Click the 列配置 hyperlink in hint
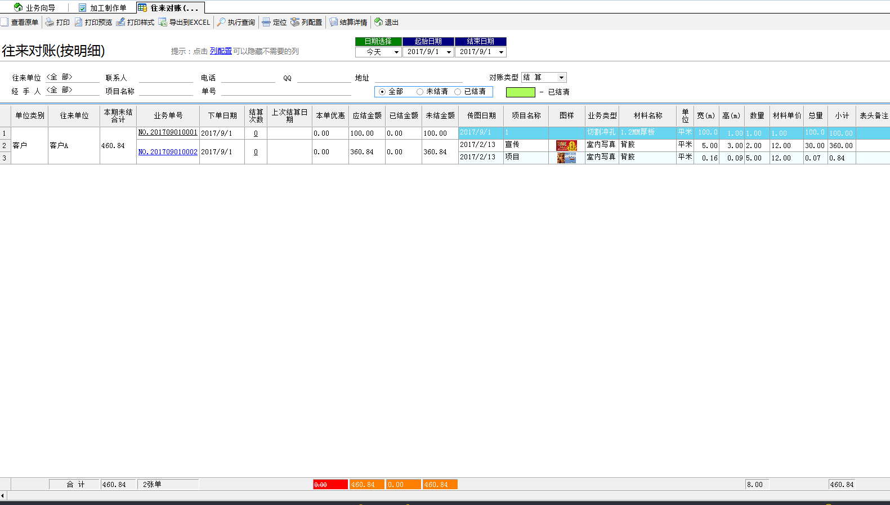The width and height of the screenshot is (890, 505). pos(221,51)
